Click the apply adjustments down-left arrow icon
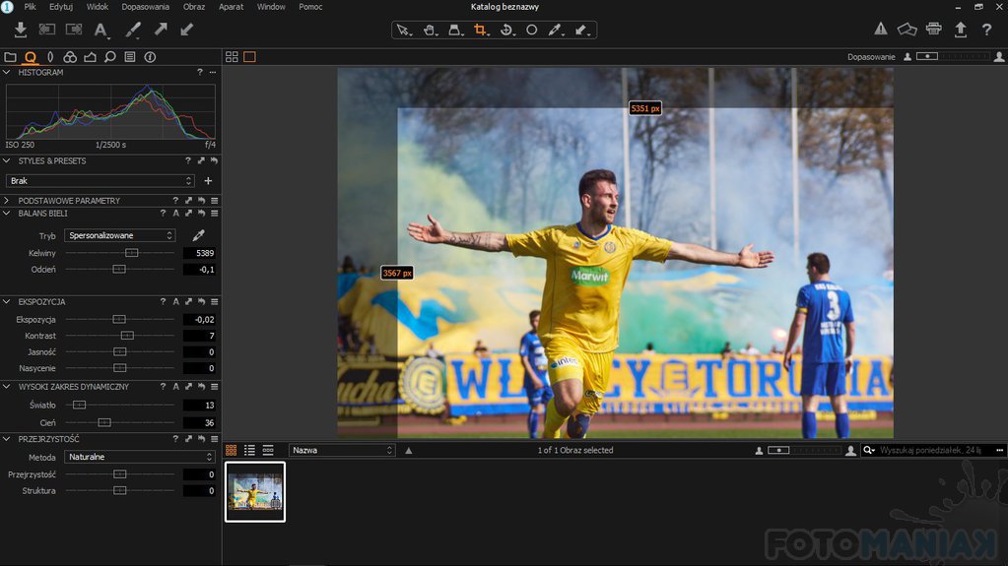 [186, 29]
